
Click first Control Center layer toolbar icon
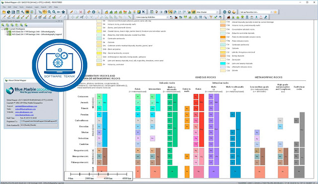[x=2, y=25]
